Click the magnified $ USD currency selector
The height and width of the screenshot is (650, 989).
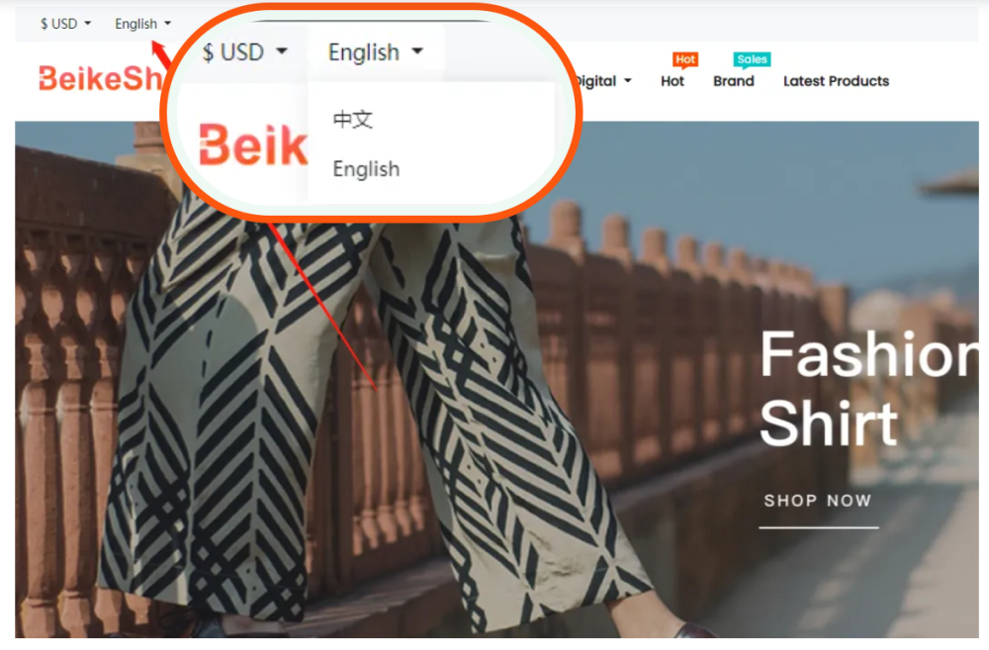(244, 51)
